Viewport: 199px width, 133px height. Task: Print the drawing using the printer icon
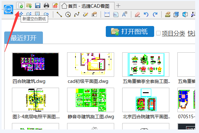pyautogui.click(x=46, y=5)
